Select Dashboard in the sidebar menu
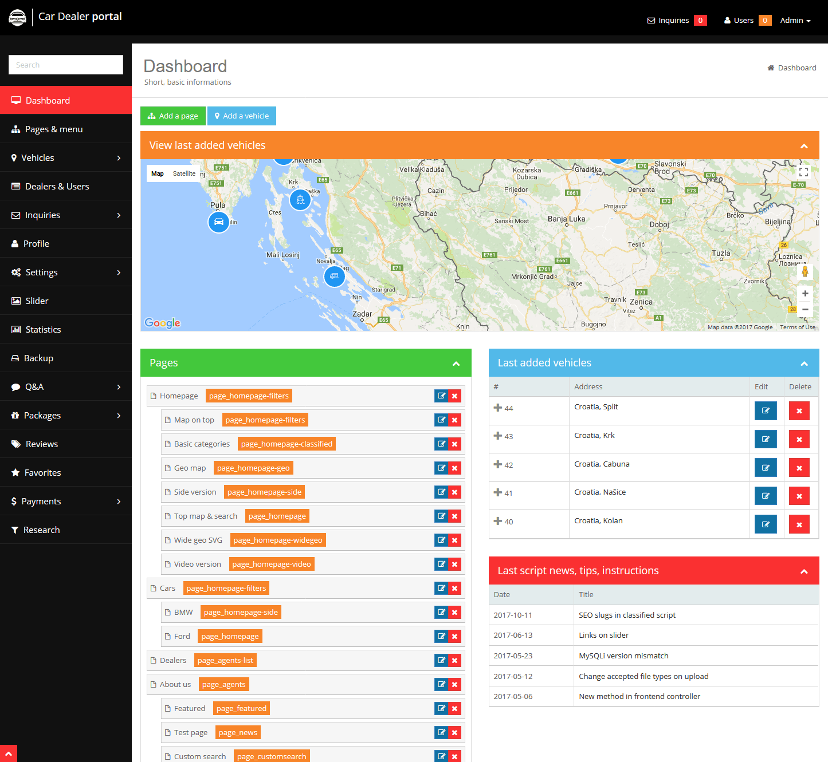The image size is (828, 762). pos(48,100)
